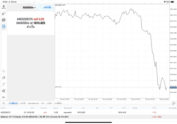This screenshot has width=177, height=124.
Task: Open the chat messages bubble icon
Action: 4,20
